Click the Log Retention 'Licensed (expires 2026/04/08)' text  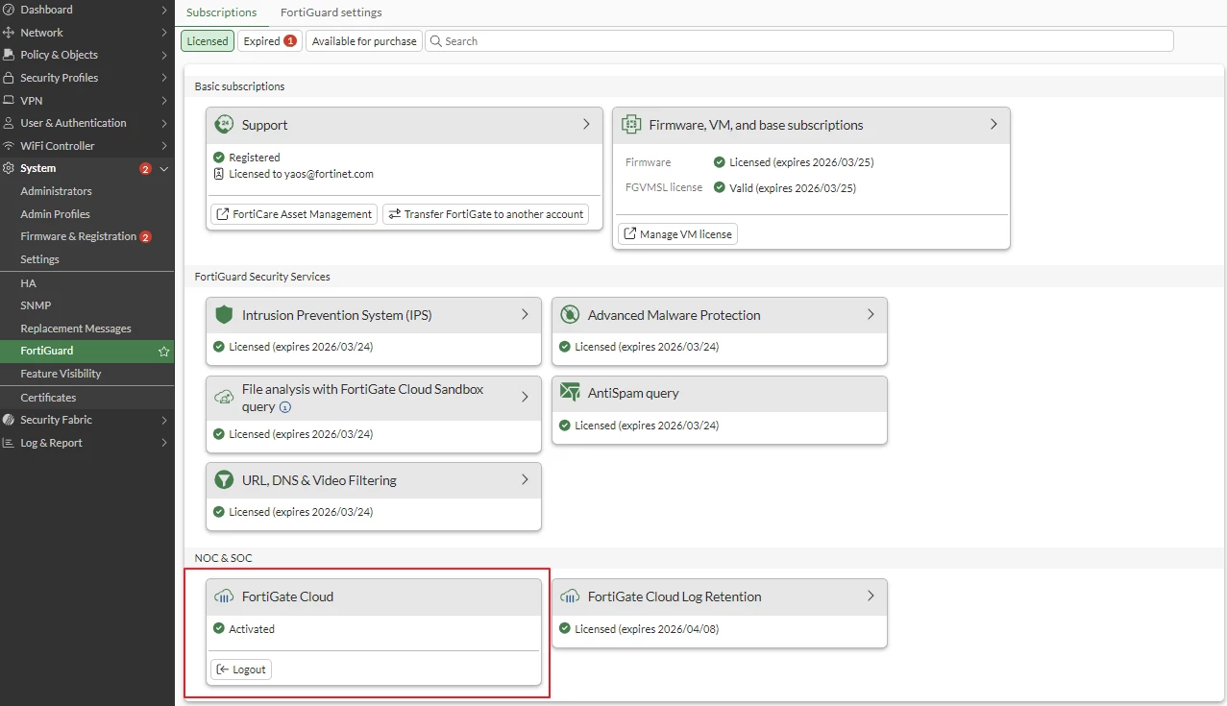click(647, 629)
